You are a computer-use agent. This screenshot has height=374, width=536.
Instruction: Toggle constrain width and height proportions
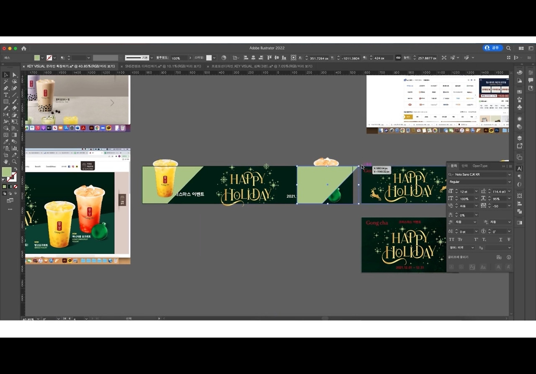(x=398, y=58)
